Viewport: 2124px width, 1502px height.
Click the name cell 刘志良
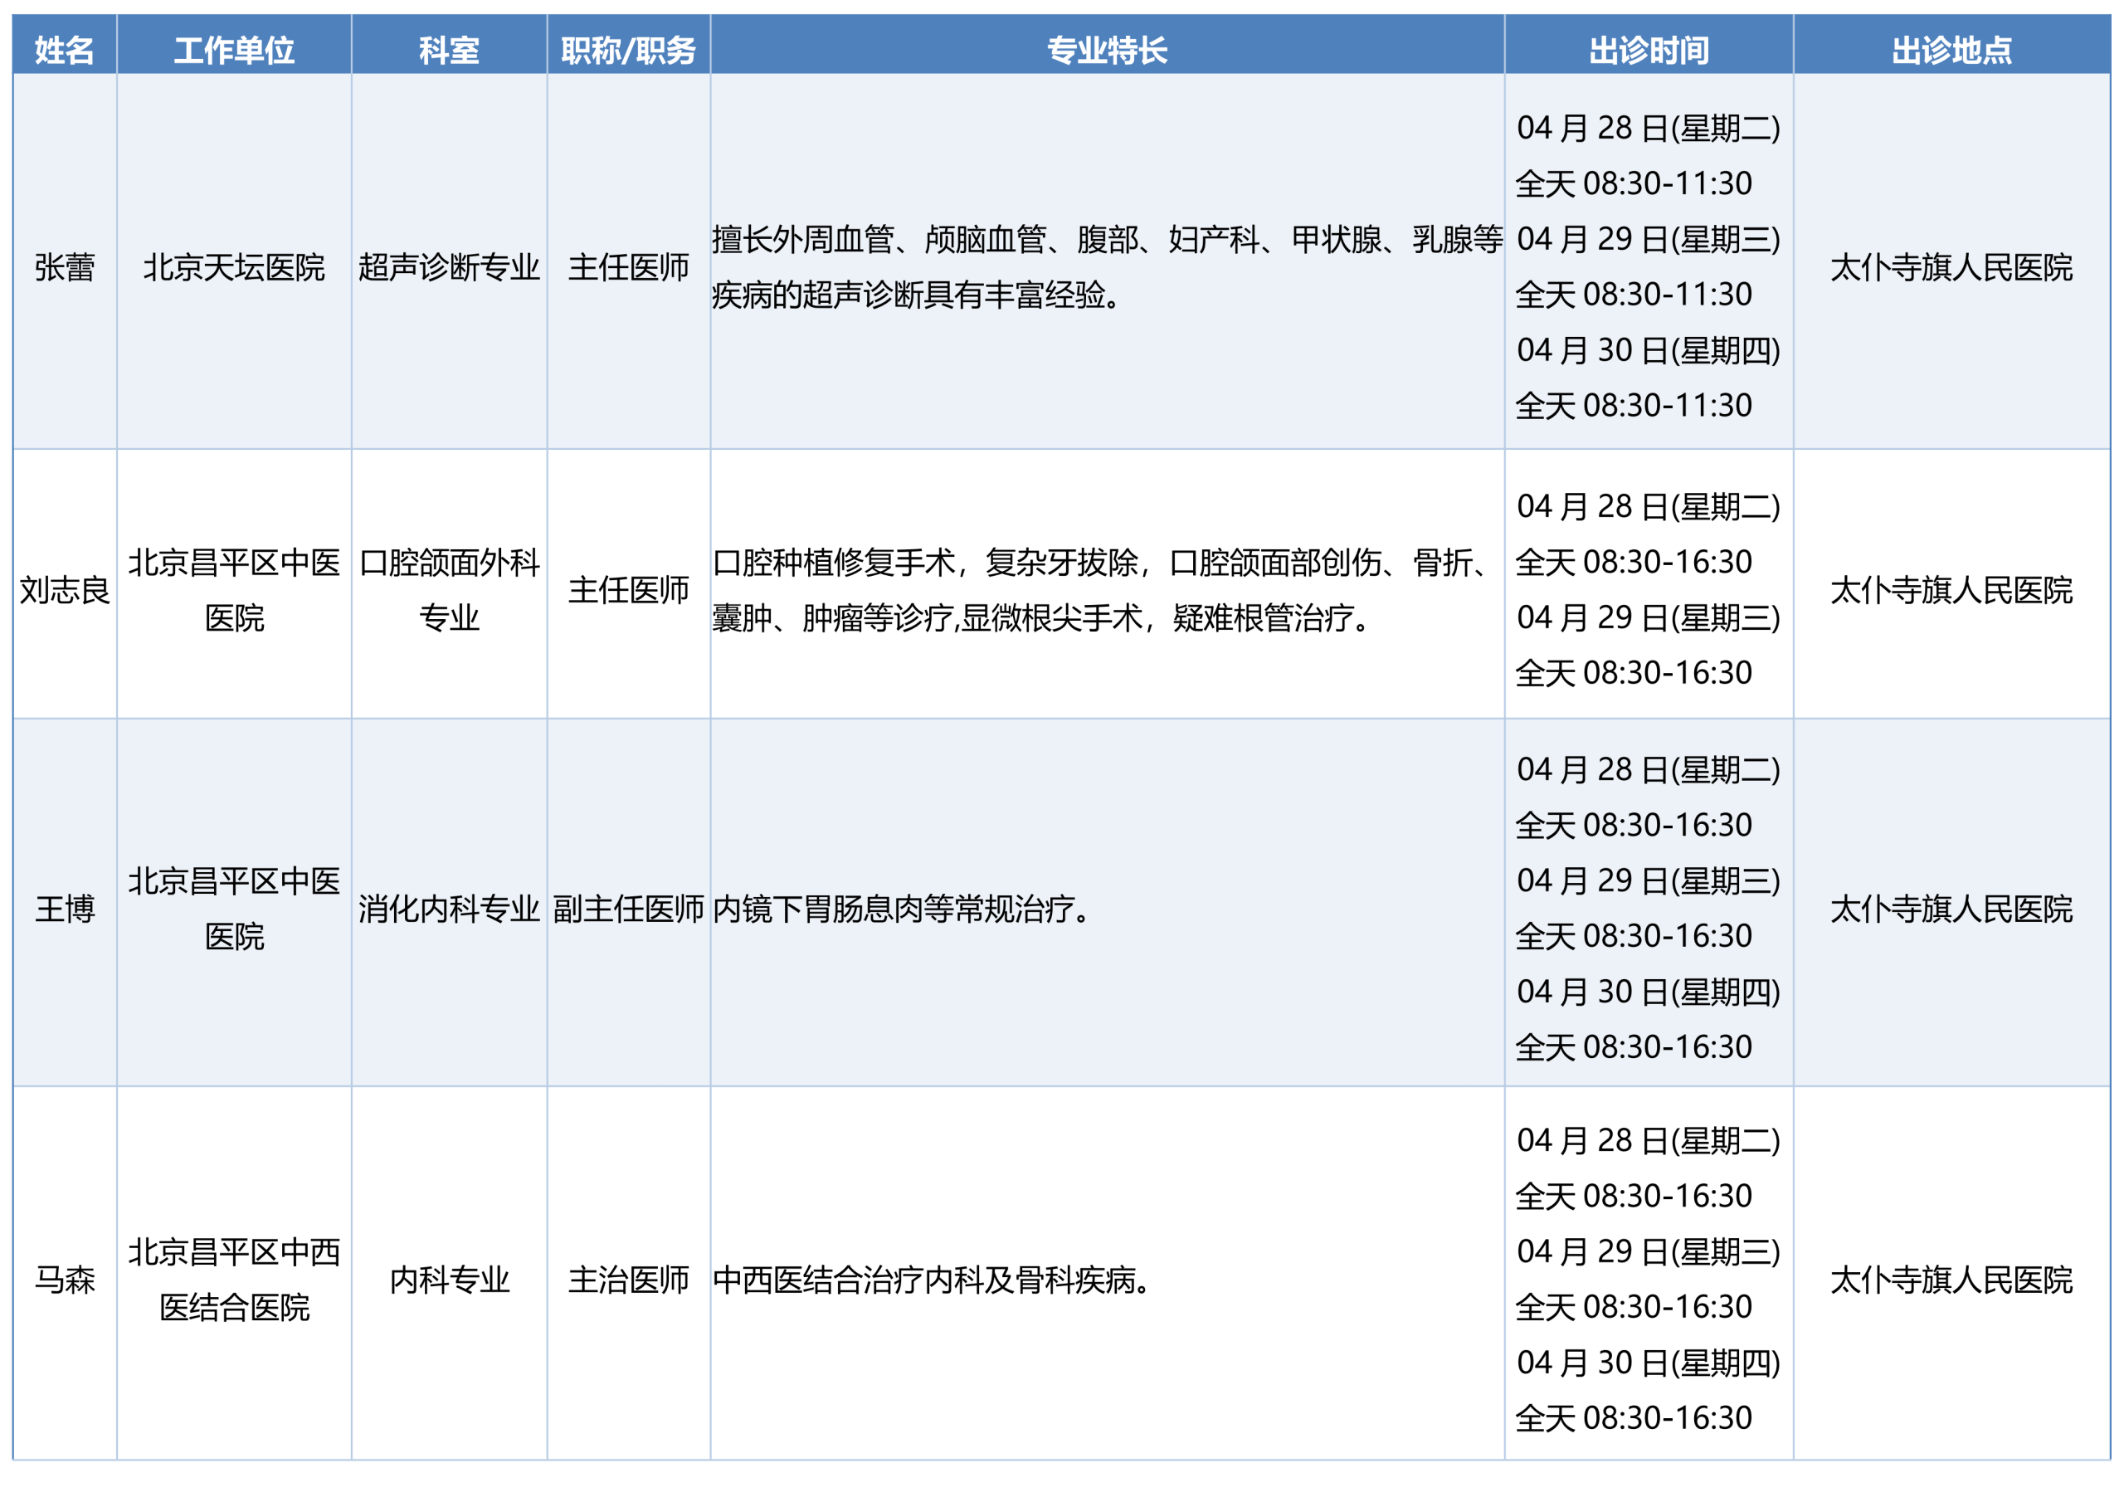tap(64, 589)
